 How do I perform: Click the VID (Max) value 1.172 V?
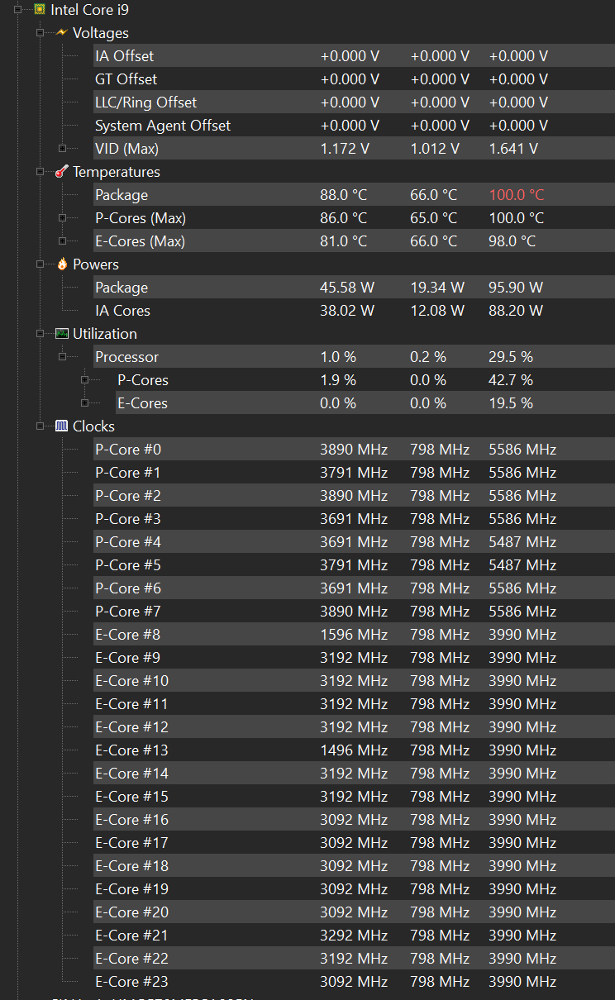pyautogui.click(x=345, y=149)
